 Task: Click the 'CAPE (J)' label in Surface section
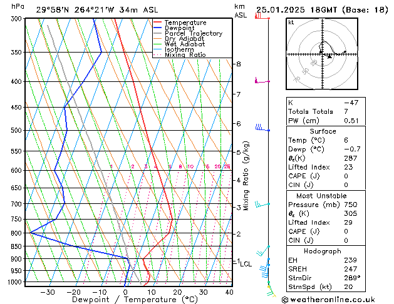304,176
